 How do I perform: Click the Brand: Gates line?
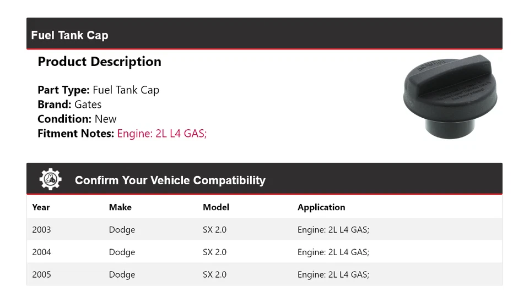pyautogui.click(x=69, y=104)
